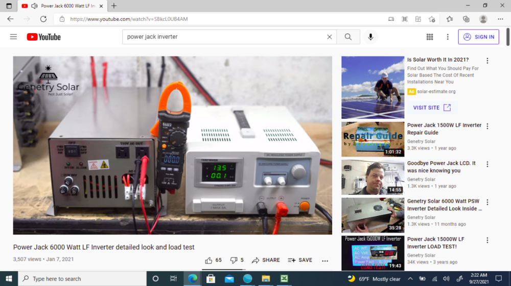Screen dimensions: 511x286
Task: Click the magnifier search button
Action: [348, 37]
